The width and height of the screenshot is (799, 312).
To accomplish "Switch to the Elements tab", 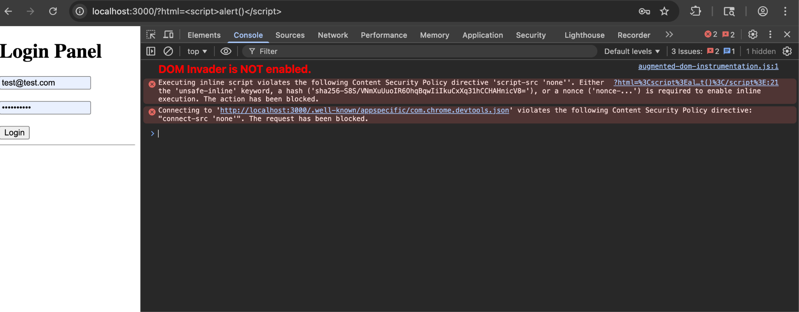I will 204,35.
